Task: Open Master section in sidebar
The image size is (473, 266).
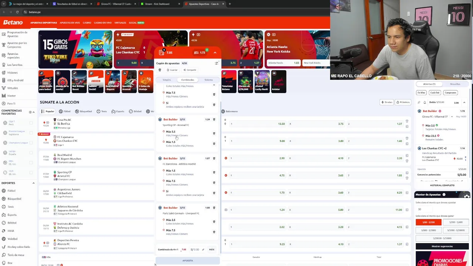Action: point(11,96)
